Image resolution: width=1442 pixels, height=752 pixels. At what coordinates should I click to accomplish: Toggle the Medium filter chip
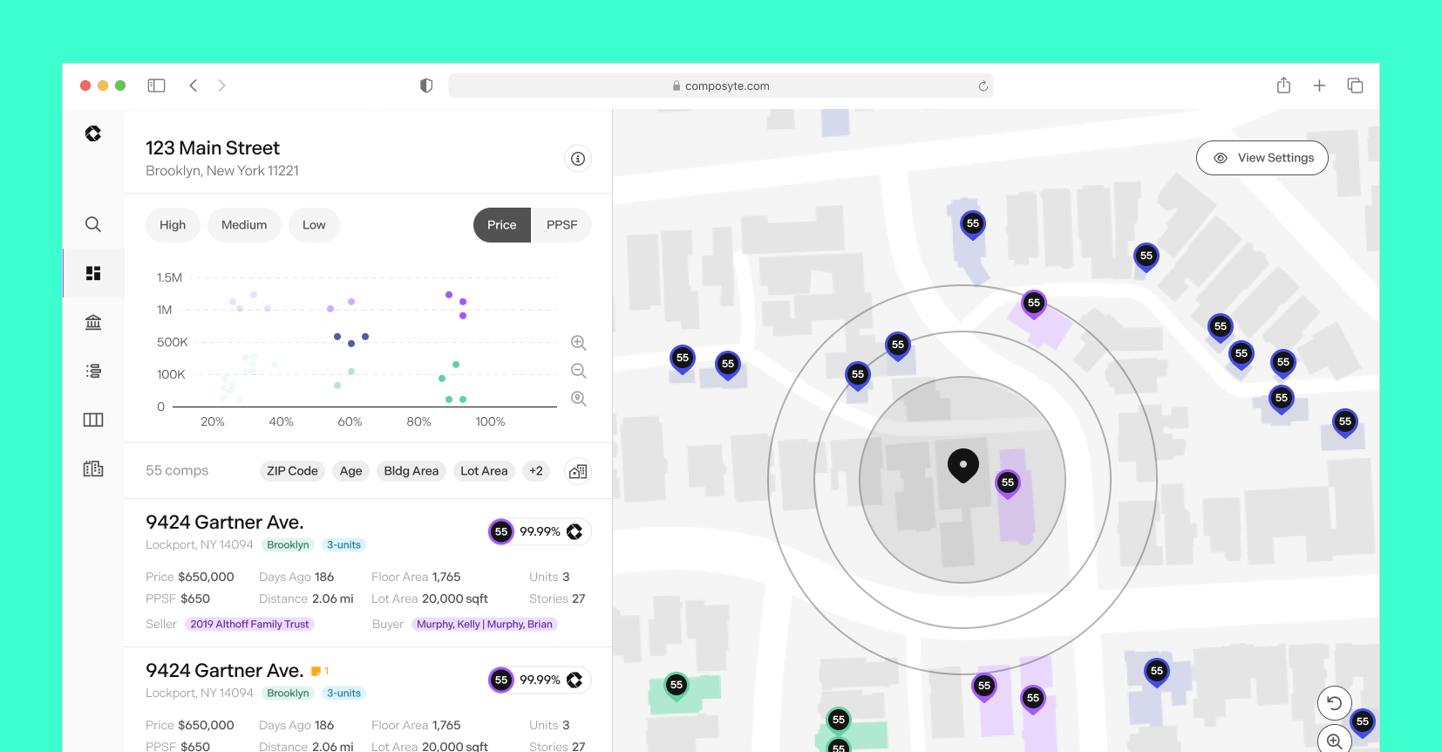[244, 225]
